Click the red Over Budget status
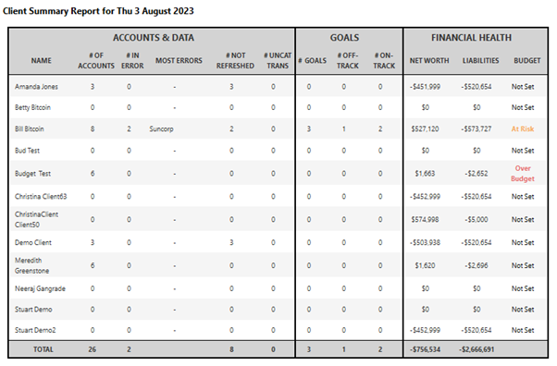The image size is (557, 366). point(523,174)
